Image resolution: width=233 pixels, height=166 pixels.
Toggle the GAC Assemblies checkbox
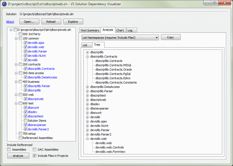click(35, 150)
